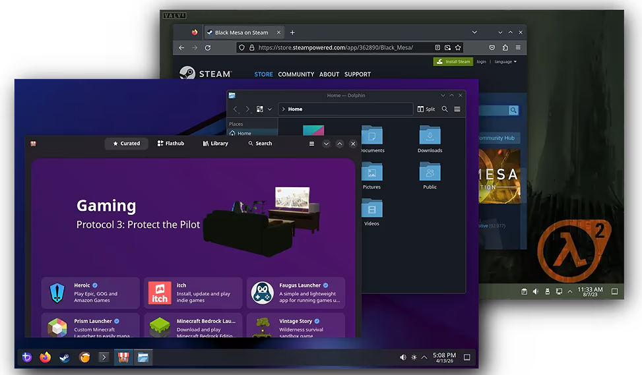Open the Curated tab in Bazaar

coord(127,144)
